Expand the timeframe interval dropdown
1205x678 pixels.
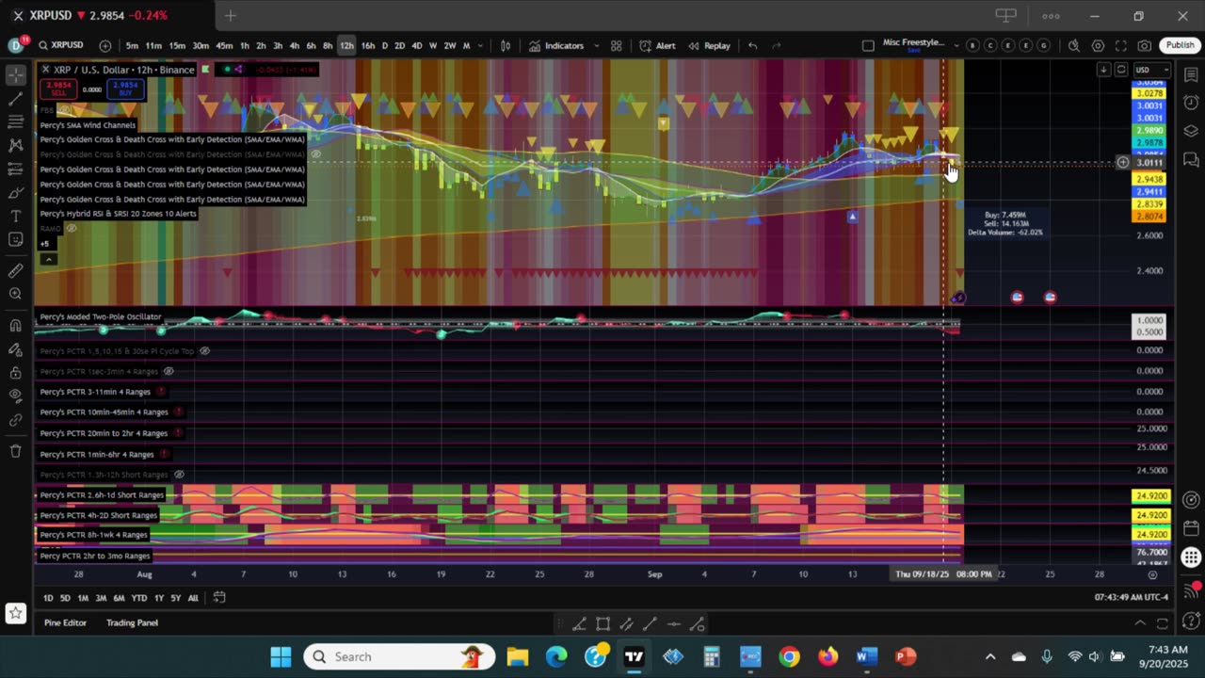pyautogui.click(x=481, y=45)
